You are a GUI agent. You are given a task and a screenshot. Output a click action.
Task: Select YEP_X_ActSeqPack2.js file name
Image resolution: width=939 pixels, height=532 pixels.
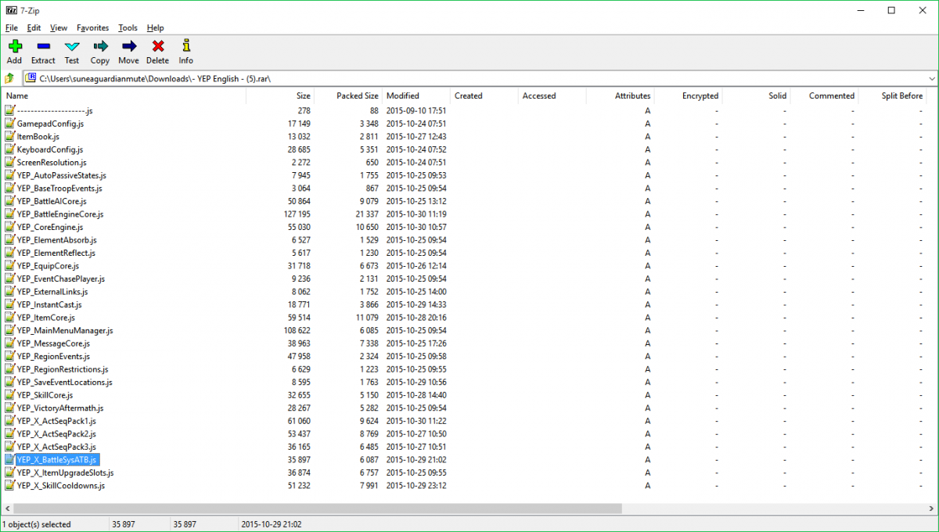pos(56,433)
